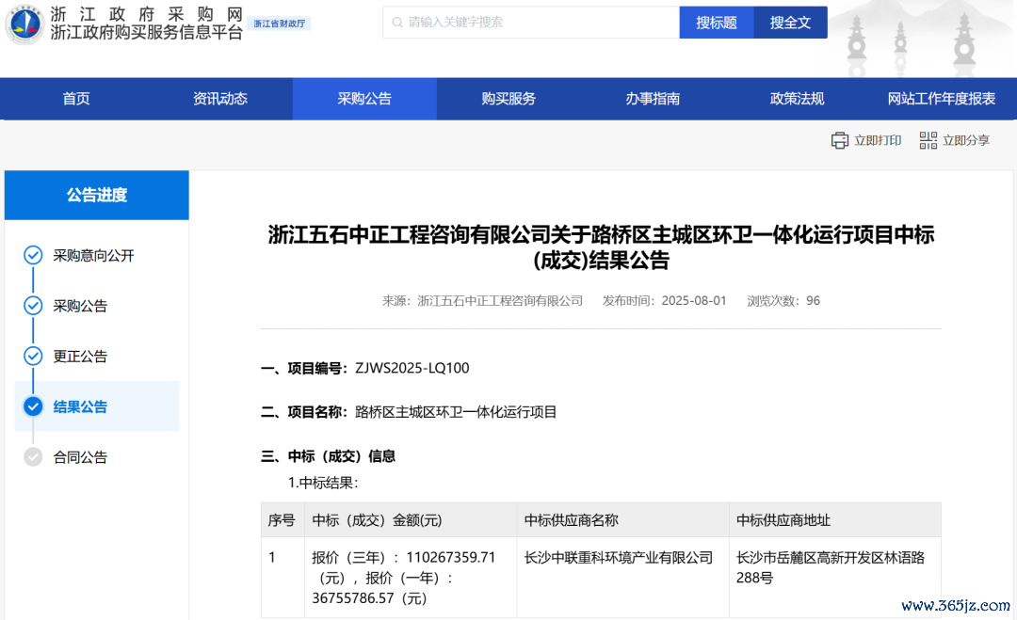Click the view count 浏览次数: 96
This screenshot has width=1017, height=620.
coord(783,301)
